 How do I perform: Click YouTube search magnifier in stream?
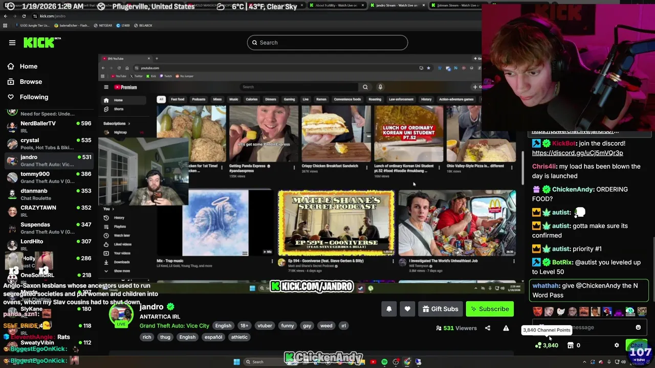[x=365, y=87]
